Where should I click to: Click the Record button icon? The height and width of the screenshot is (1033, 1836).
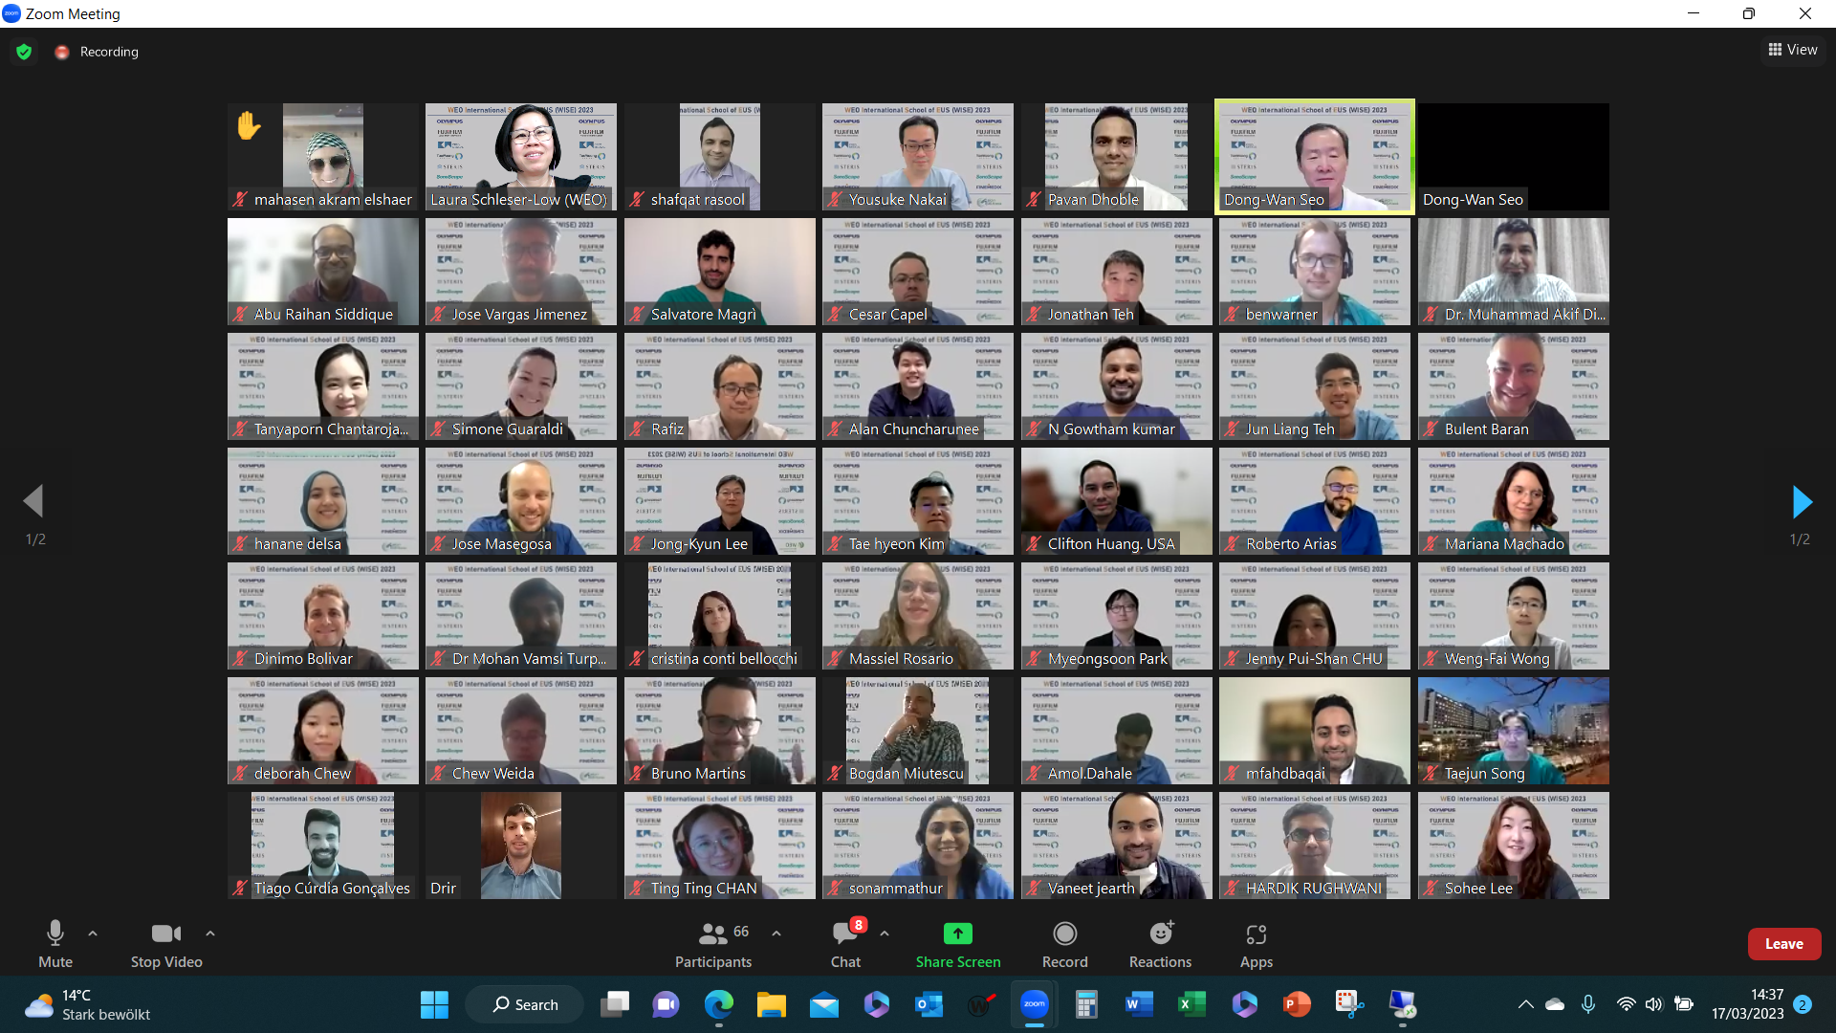(x=1064, y=934)
